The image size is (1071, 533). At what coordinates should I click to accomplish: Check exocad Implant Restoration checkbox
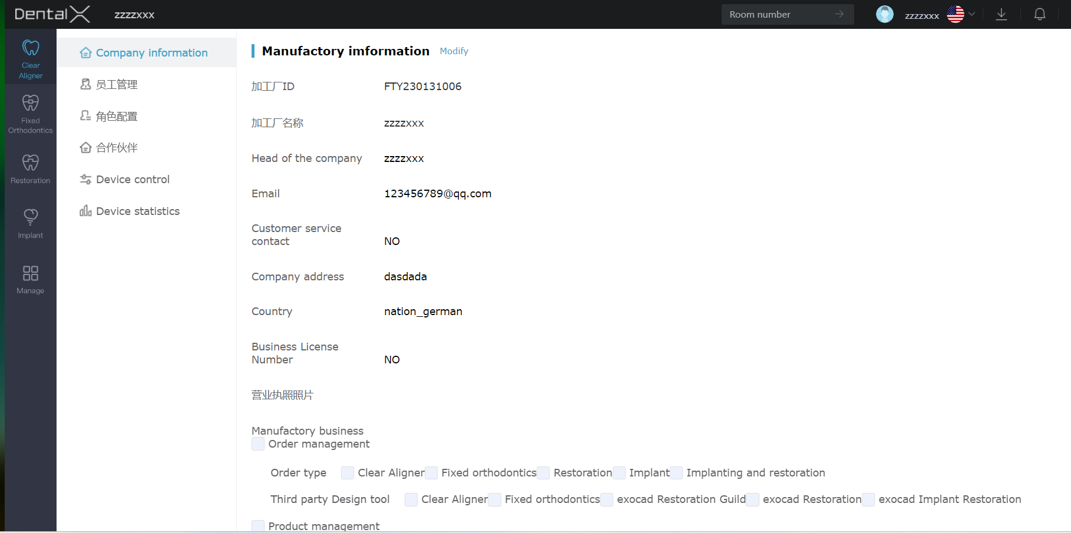pos(868,499)
